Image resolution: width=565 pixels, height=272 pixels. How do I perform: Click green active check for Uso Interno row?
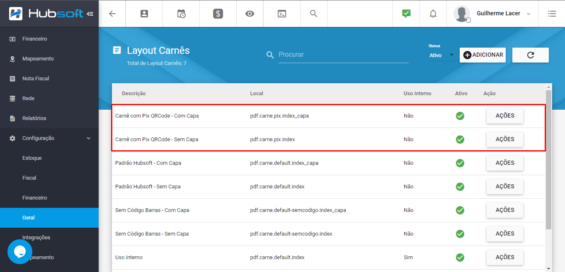tap(460, 258)
